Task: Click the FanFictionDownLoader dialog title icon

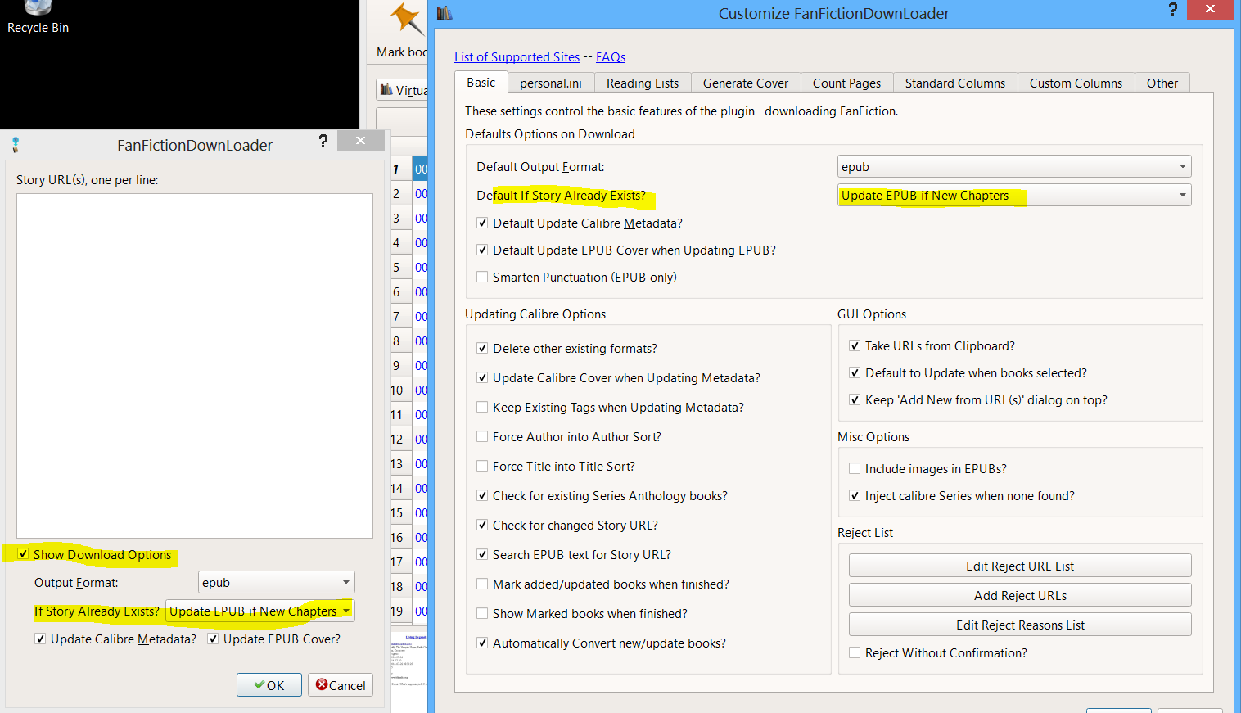Action: [16, 145]
